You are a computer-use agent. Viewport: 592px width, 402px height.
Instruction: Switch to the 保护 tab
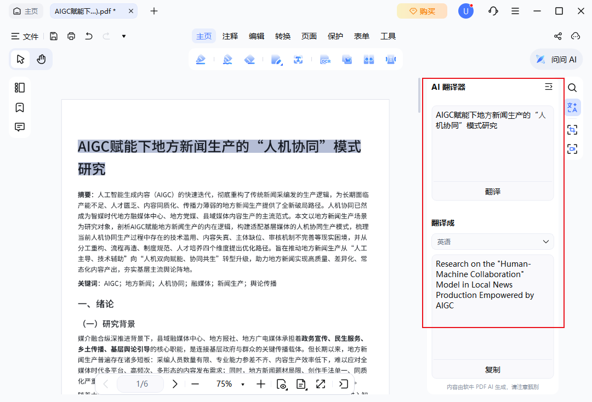pos(335,36)
